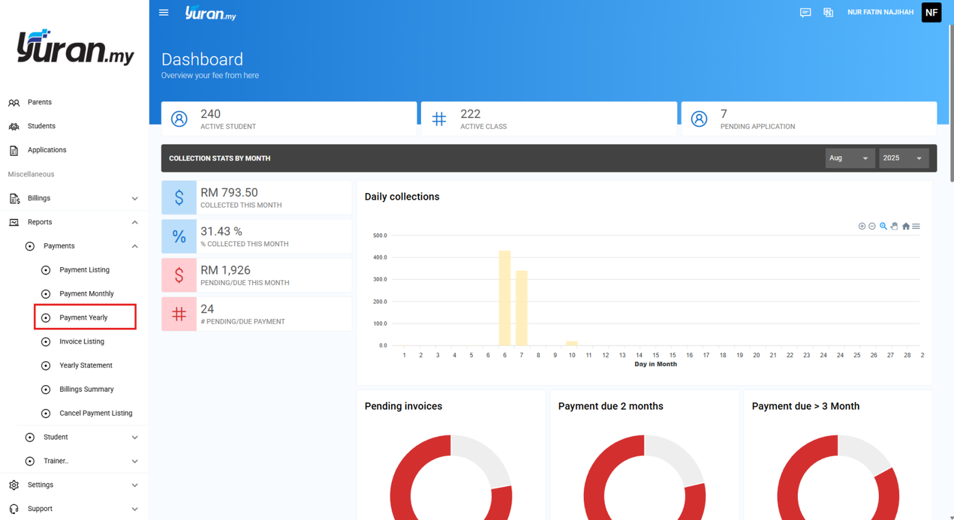
Task: Click the NUR FATIN NAJIHAH username
Action: pyautogui.click(x=880, y=12)
